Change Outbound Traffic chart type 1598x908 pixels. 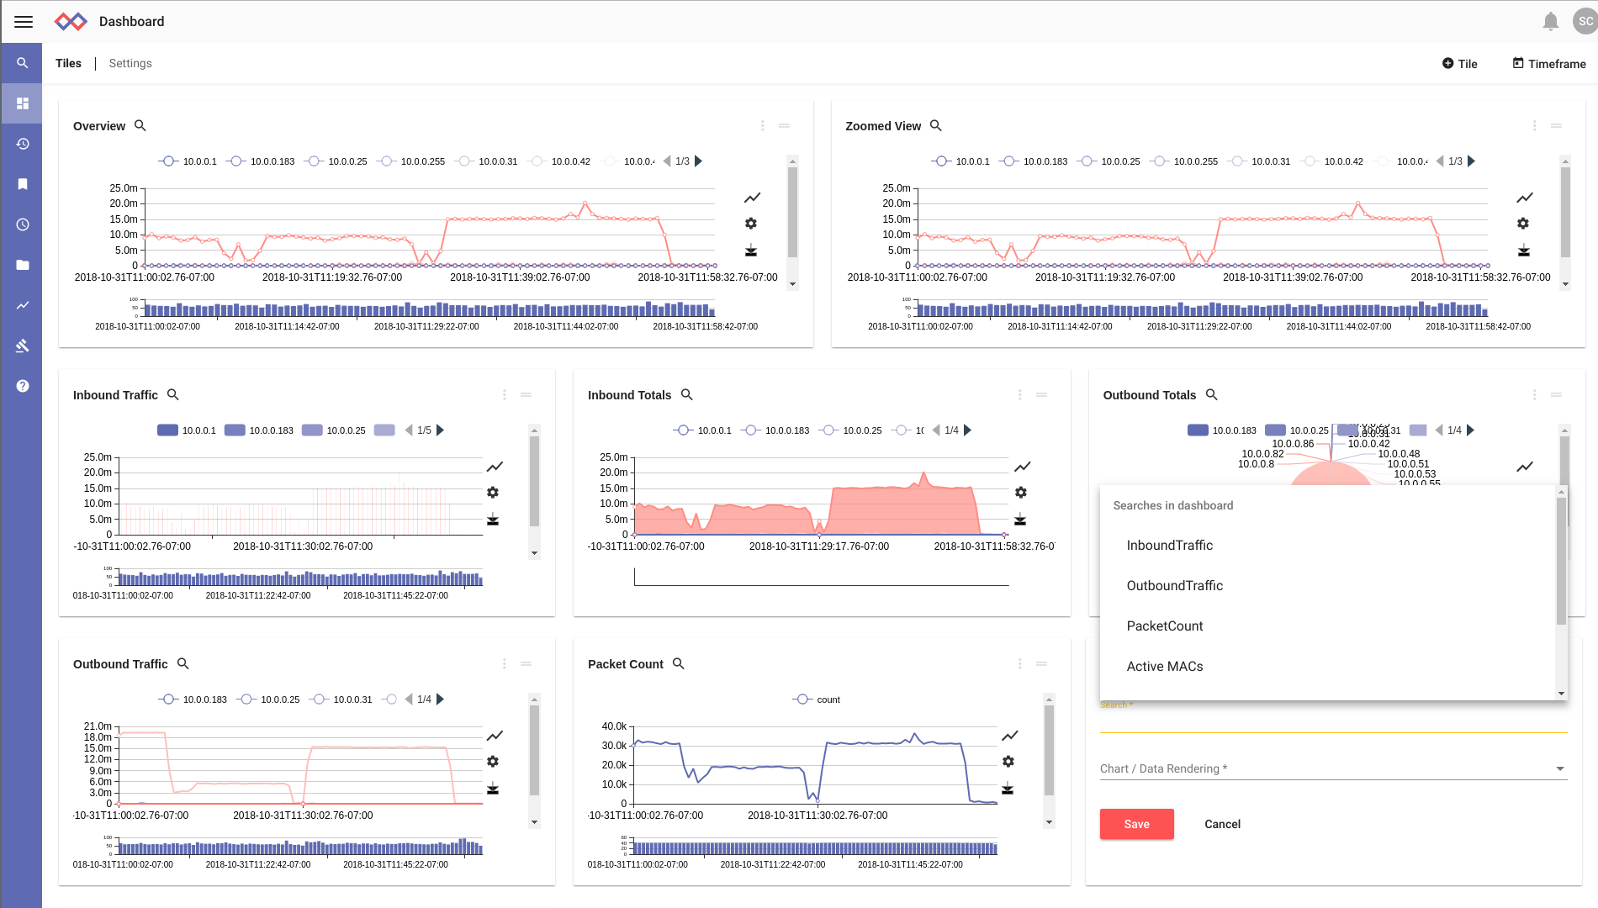[495, 736]
